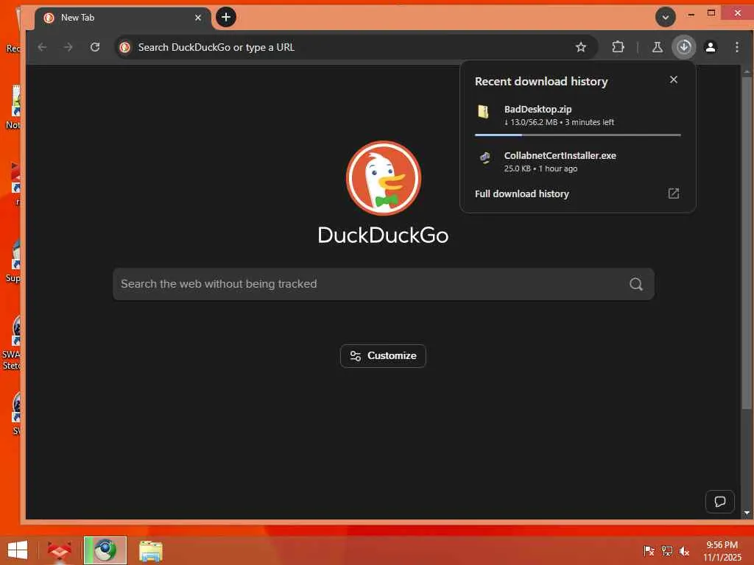Click the scrollbar down arrow

pos(747,513)
